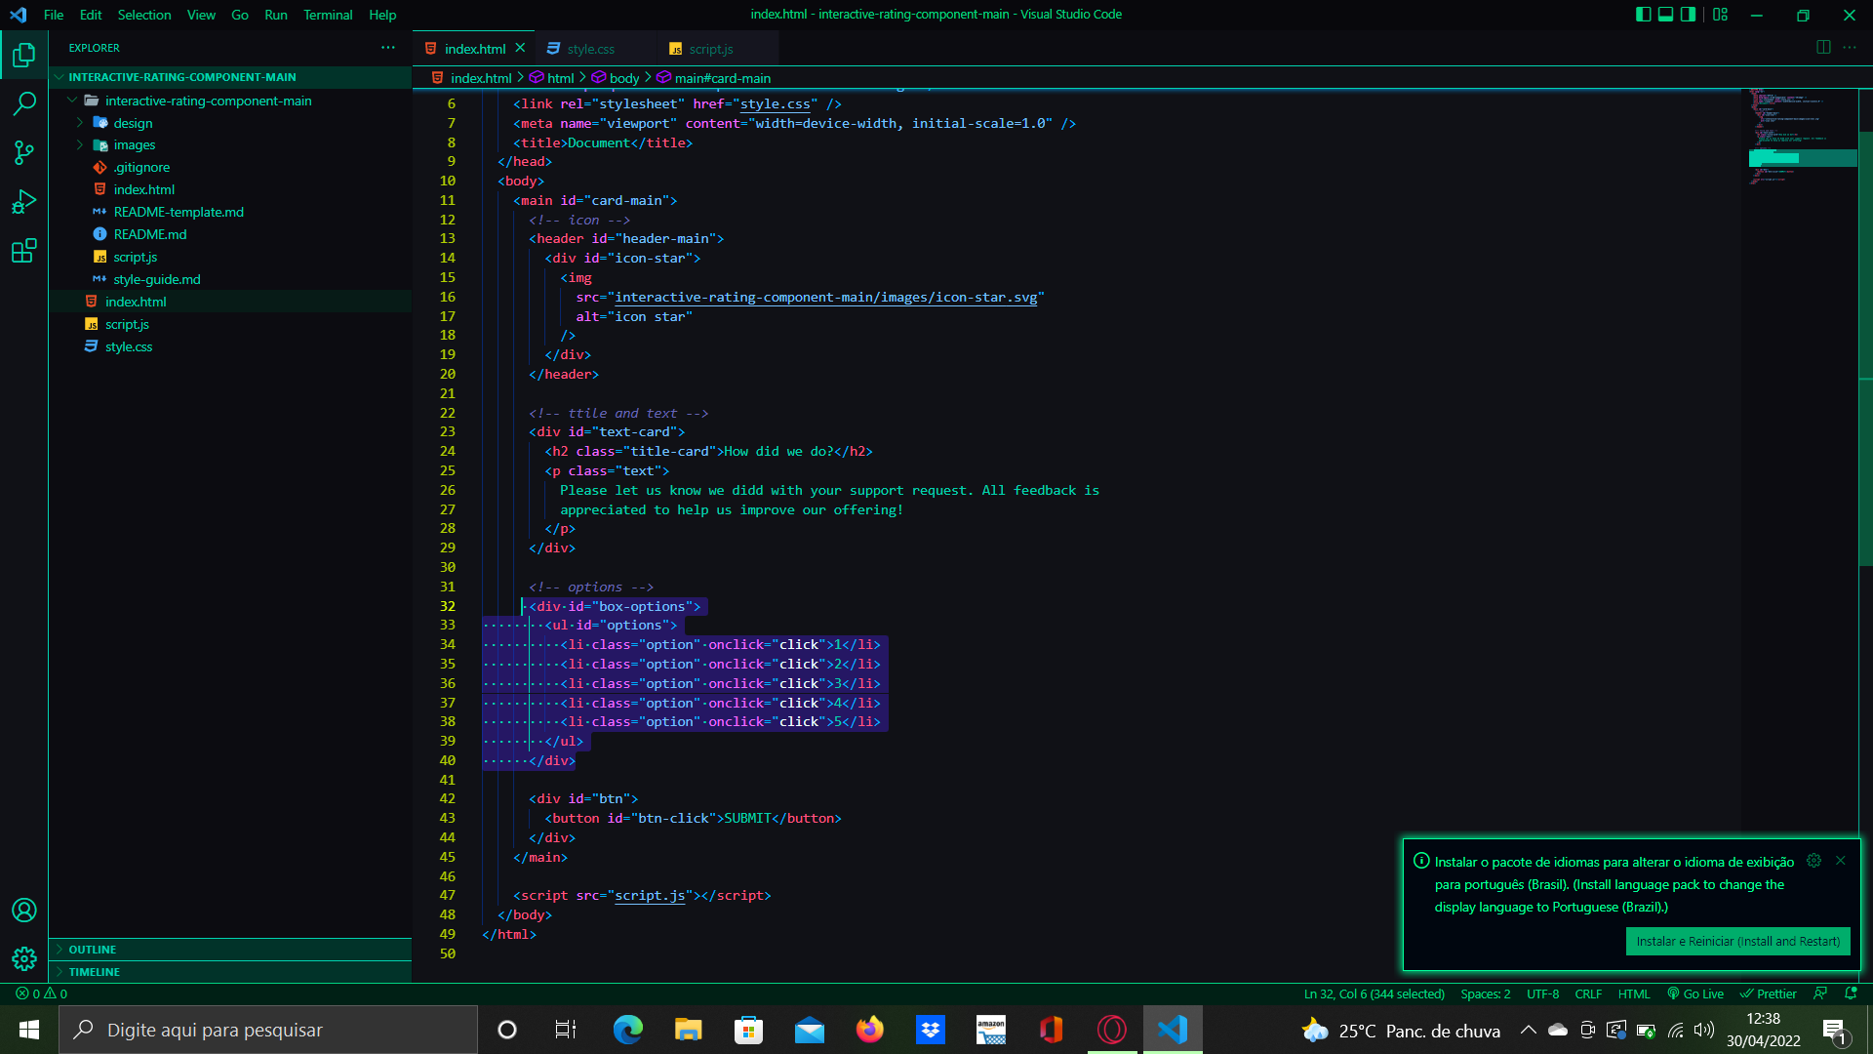1873x1054 pixels.
Task: Click main#card-main breadcrumb segment
Action: point(714,78)
